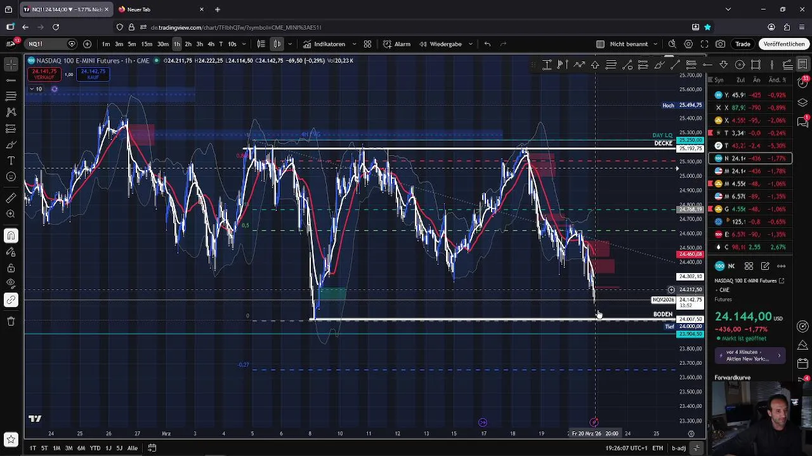Click the favorites star at bottom left
The width and height of the screenshot is (812, 456).
point(11,439)
